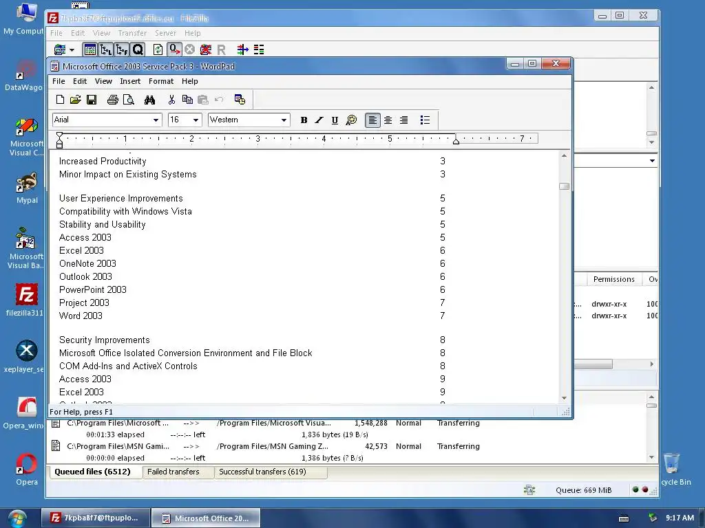Image resolution: width=705 pixels, height=528 pixels.
Task: Switch to Failed transfers tab
Action: [x=178, y=472]
